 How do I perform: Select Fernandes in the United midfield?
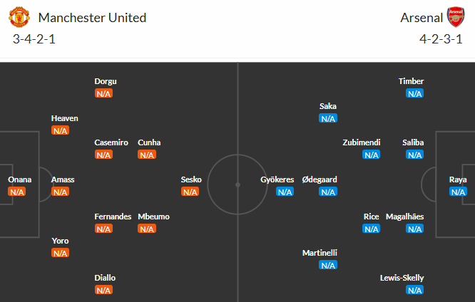click(x=113, y=217)
